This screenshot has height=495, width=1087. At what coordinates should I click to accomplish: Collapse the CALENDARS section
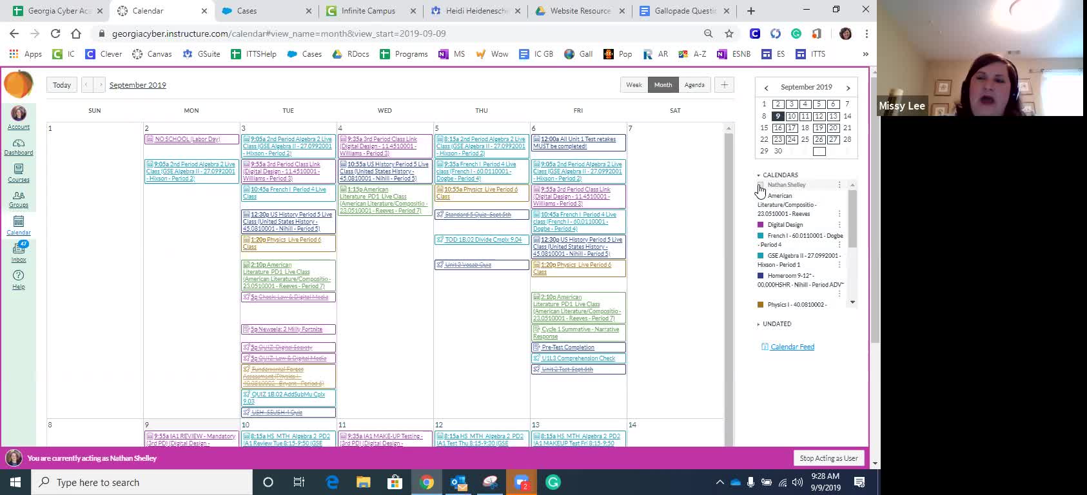[x=759, y=175]
